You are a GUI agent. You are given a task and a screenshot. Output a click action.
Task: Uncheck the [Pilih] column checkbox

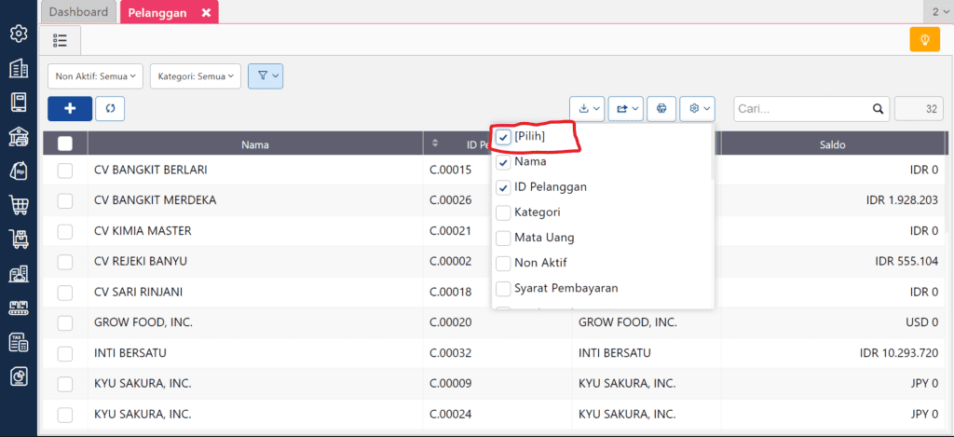pyautogui.click(x=504, y=137)
